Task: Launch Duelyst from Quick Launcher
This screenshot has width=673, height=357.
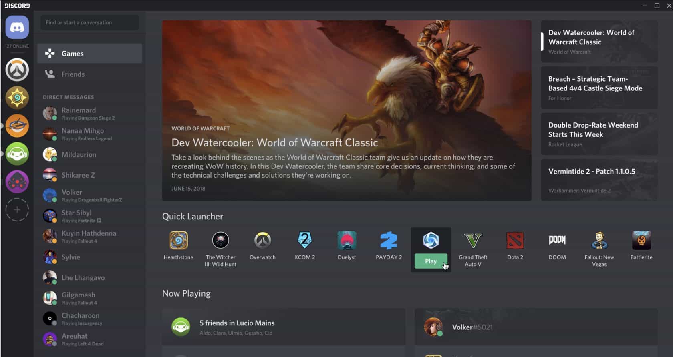Action: click(347, 241)
